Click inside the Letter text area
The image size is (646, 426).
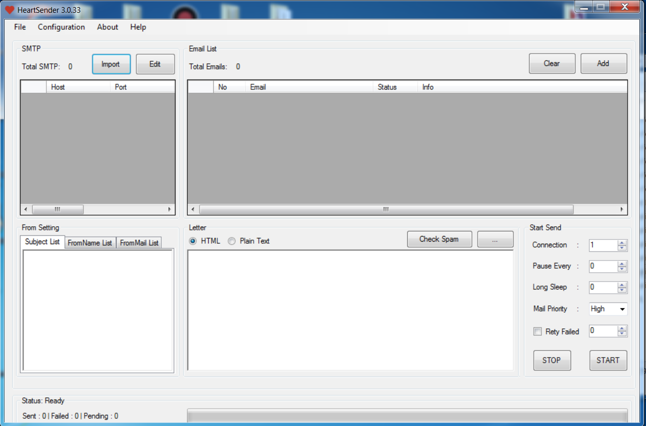tap(350, 310)
